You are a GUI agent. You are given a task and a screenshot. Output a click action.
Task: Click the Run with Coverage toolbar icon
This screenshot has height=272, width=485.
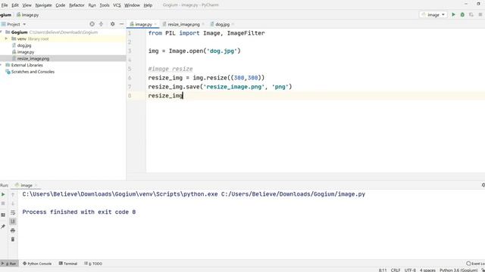(471, 14)
